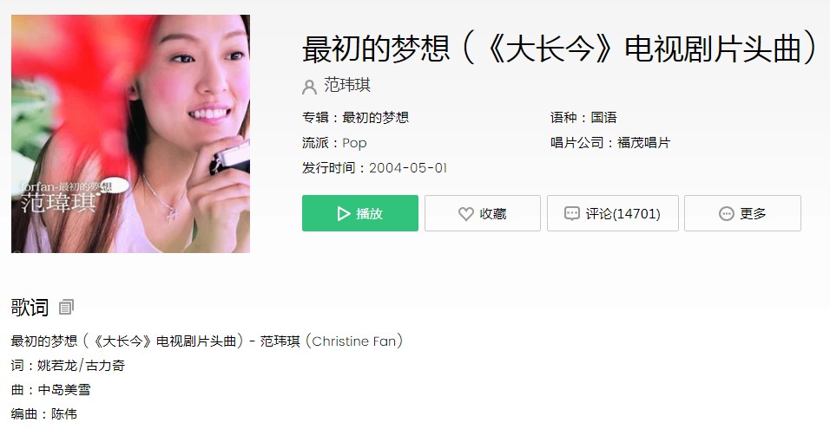The height and width of the screenshot is (429, 830).
Task: Click the 歌词 section heading
Action: pos(30,307)
